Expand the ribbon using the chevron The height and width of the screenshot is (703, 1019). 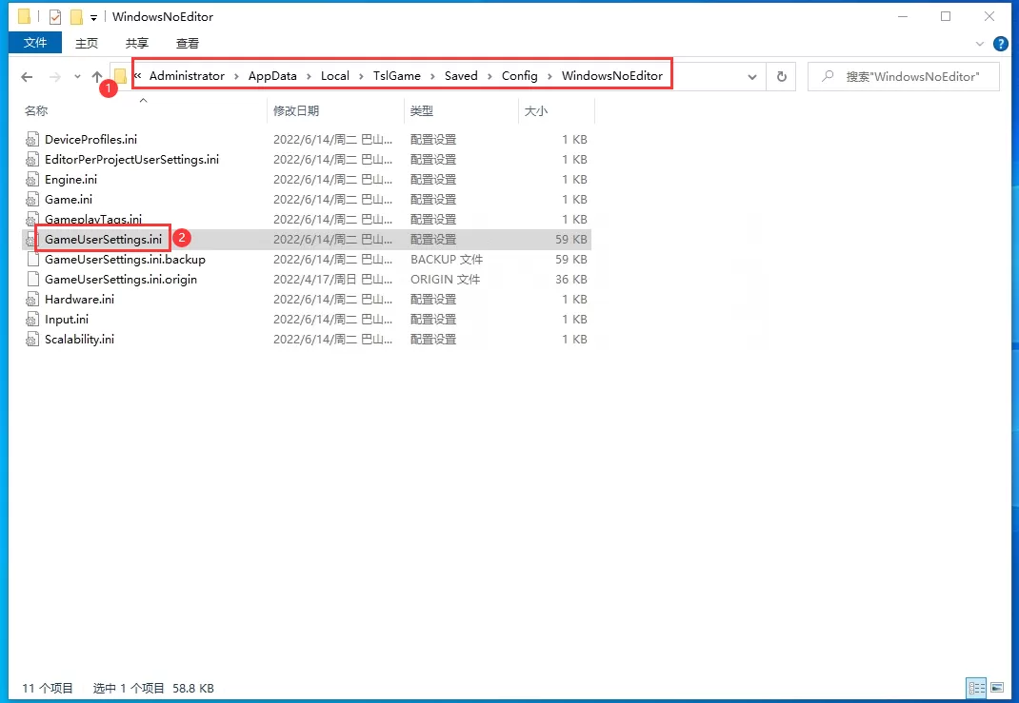coord(981,43)
